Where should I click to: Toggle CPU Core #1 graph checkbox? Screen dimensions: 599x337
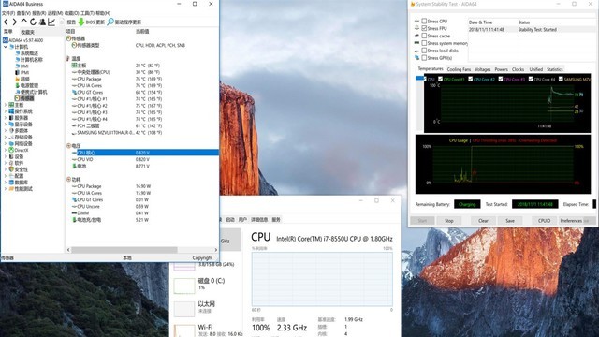(441, 79)
